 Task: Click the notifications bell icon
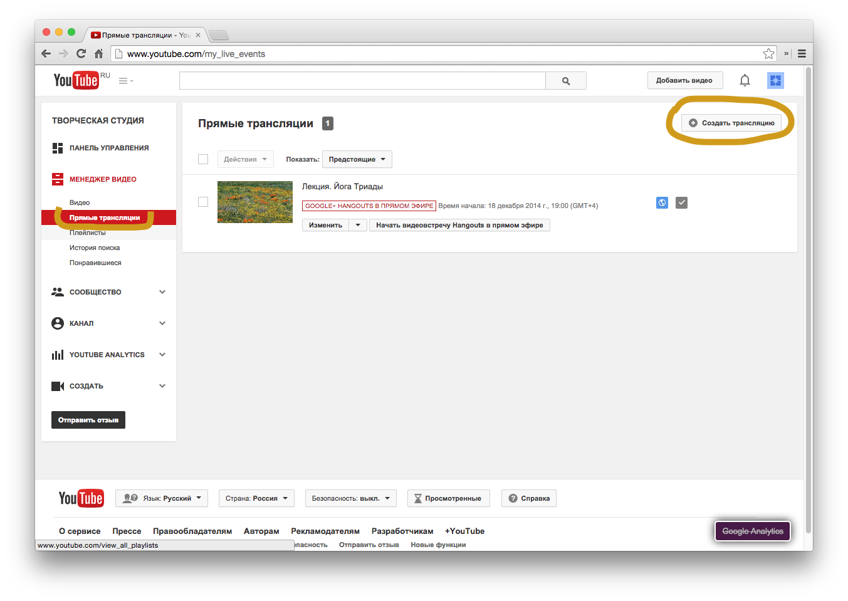pyautogui.click(x=745, y=80)
